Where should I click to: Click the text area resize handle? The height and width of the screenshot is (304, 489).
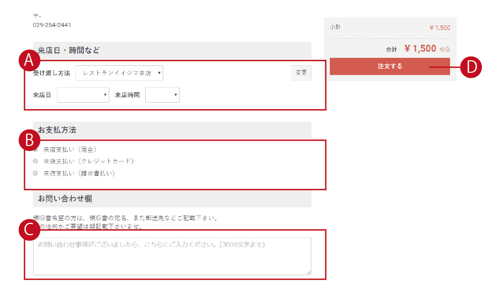tap(309, 273)
